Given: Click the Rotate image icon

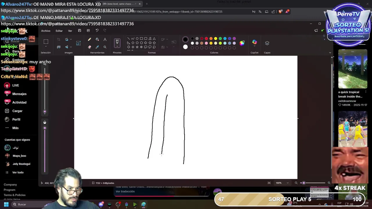Looking at the screenshot, I should click(x=67, y=39).
